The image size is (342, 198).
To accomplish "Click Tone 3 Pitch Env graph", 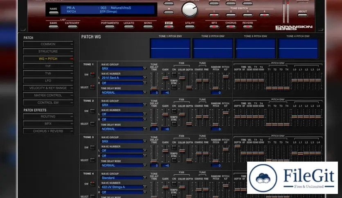I will coord(255,48).
